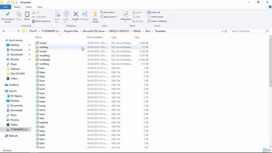Click the Paste ribbon icon

pos(27,14)
